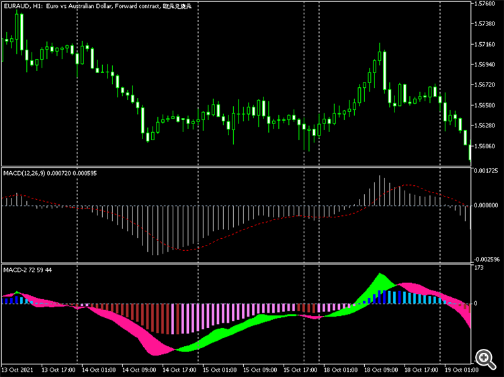Click MACD scale value 0.001725

(486, 170)
